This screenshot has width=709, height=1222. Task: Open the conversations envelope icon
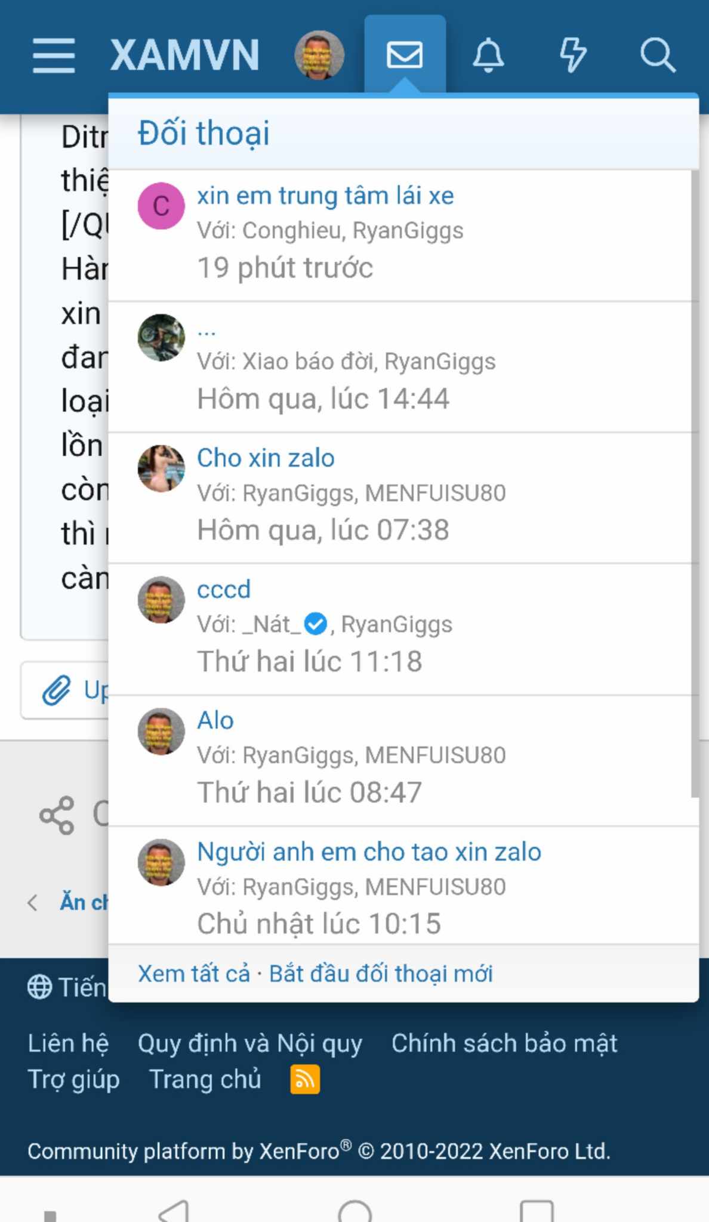tap(405, 55)
